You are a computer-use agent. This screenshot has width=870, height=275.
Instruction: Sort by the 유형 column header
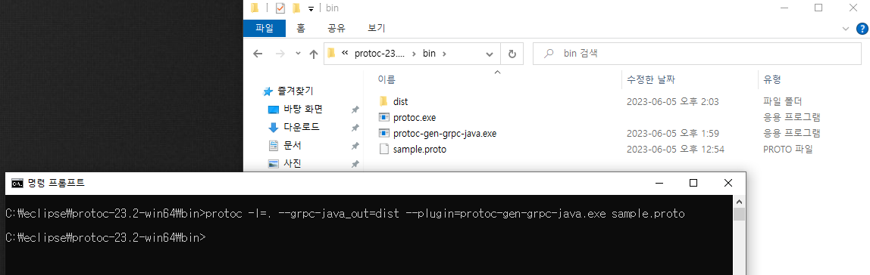(772, 79)
